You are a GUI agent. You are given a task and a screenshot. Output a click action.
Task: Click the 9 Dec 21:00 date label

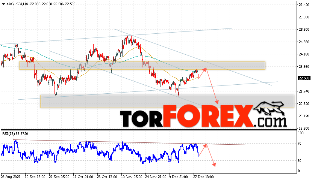tap(179, 177)
